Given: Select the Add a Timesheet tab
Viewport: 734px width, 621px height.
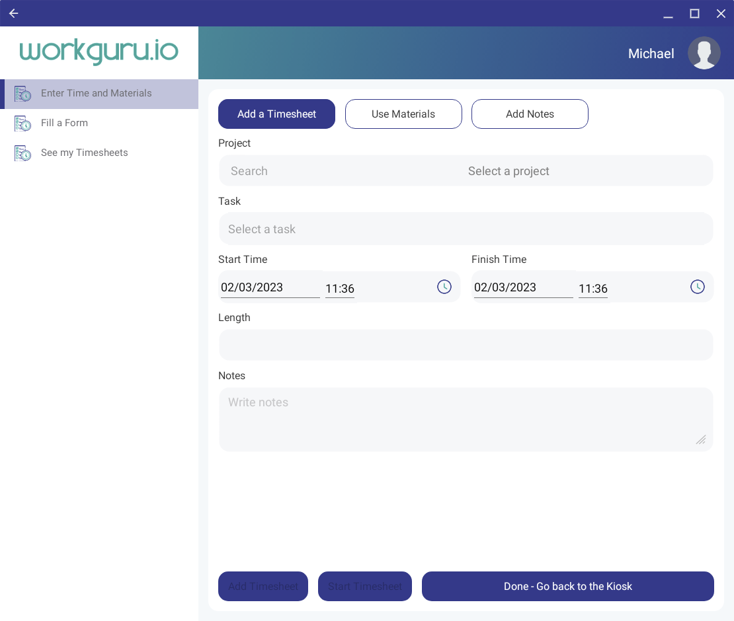Looking at the screenshot, I should [276, 114].
